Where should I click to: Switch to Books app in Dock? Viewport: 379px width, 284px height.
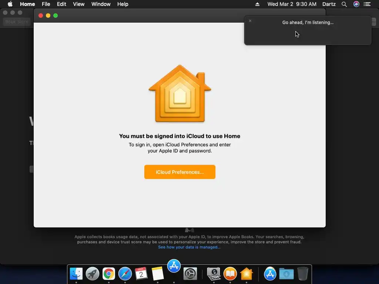[x=230, y=274]
